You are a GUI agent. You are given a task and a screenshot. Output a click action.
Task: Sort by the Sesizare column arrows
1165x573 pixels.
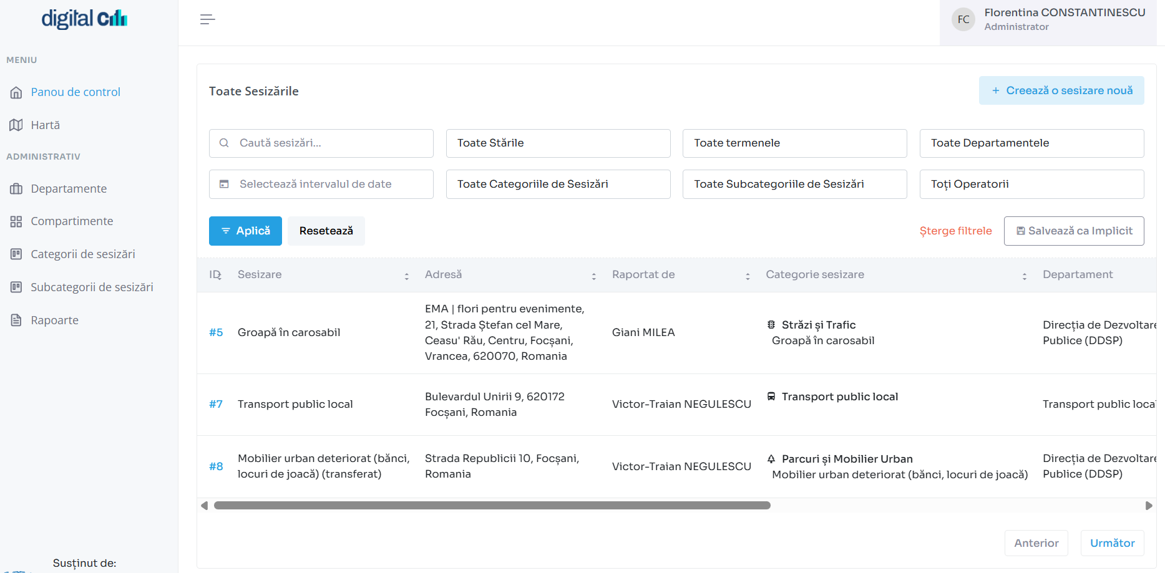pos(407,276)
